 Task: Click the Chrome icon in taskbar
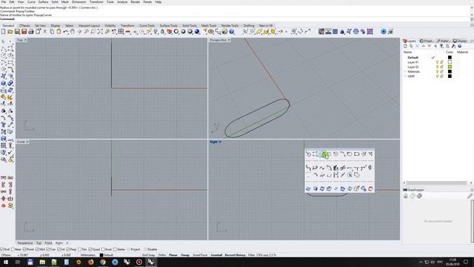click(103, 262)
